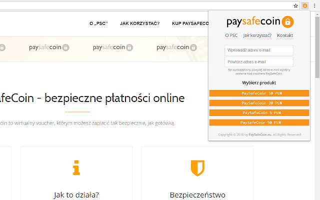Open the Jak korzystać? link in the popup
This screenshot has height=200, width=320.
(257, 35)
